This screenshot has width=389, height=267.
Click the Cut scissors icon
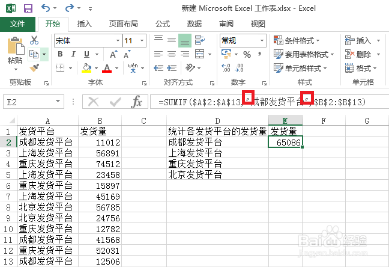pyautogui.click(x=34, y=40)
